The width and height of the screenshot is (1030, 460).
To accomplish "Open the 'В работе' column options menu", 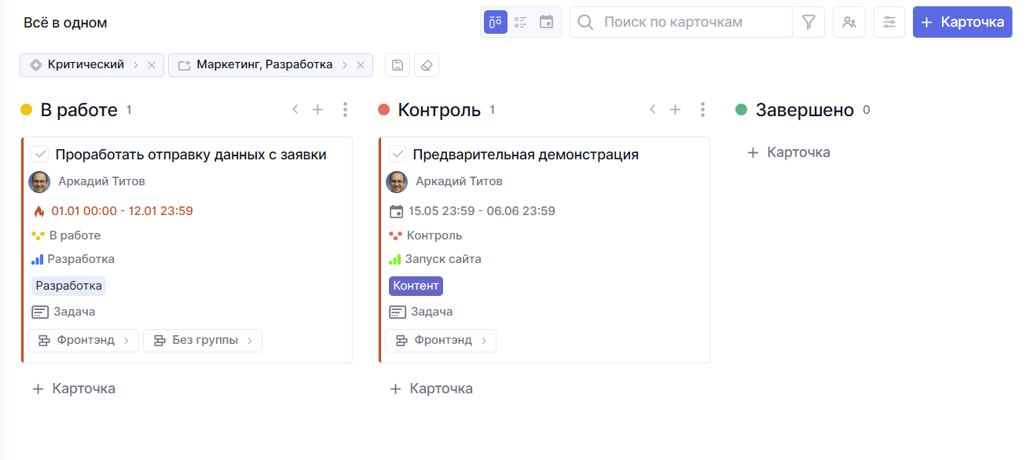I will click(345, 110).
